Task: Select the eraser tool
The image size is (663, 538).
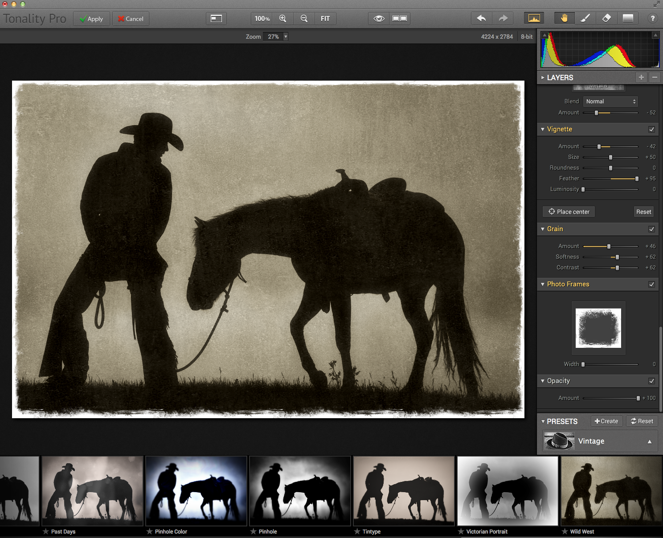Action: pos(606,18)
